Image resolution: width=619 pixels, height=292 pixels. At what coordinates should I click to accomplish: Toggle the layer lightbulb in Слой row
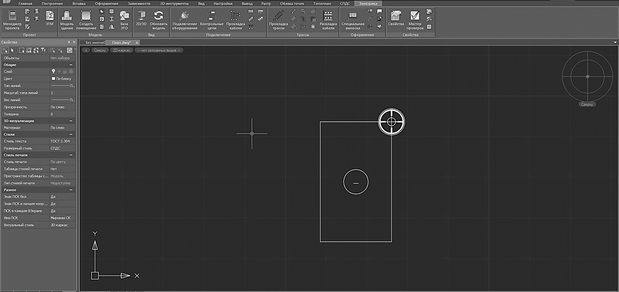click(53, 71)
